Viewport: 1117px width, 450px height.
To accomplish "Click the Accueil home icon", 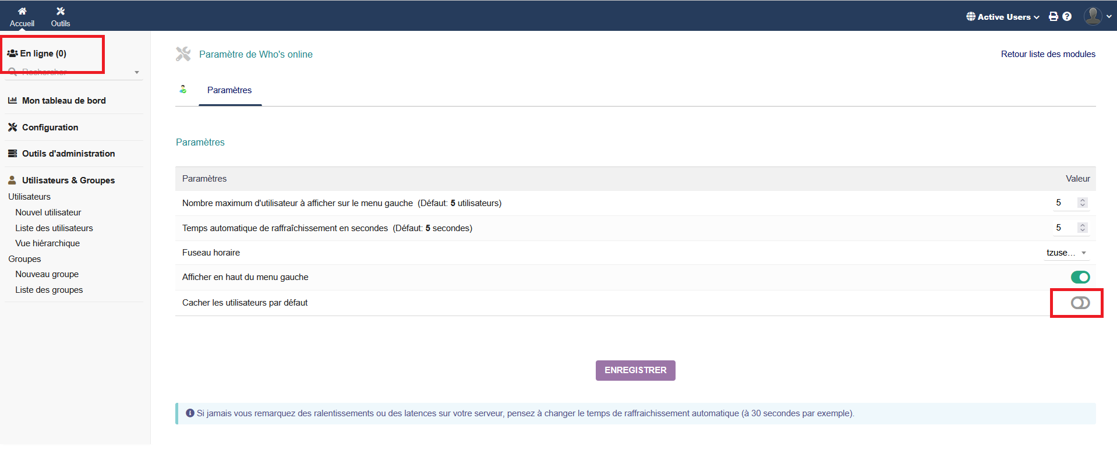I will tap(22, 11).
